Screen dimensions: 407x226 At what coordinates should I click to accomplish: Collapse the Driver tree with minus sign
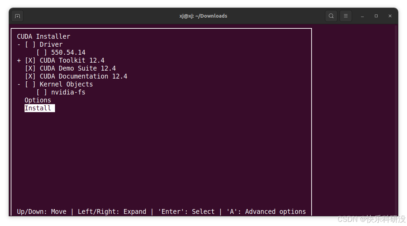click(x=19, y=44)
